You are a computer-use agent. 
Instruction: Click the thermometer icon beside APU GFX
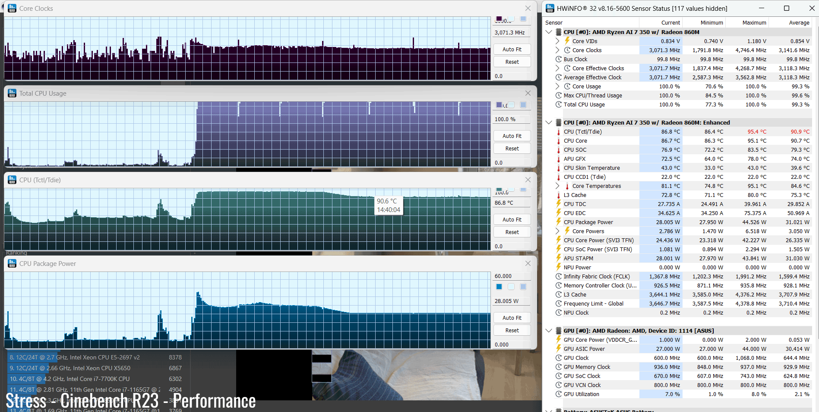[558, 159]
